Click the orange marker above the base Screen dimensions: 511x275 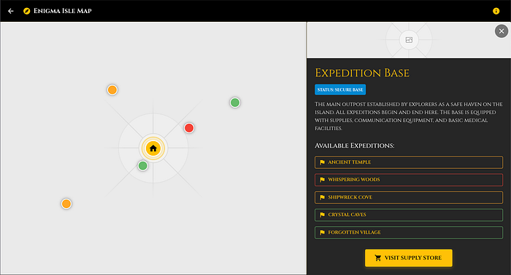pos(112,90)
